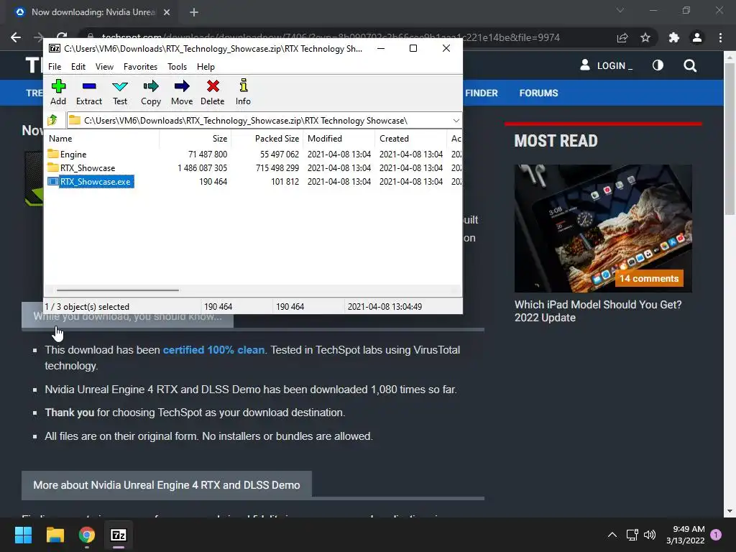Open the TechSpot search magnifier
Screen dimensions: 736x552
pyautogui.click(x=690, y=65)
